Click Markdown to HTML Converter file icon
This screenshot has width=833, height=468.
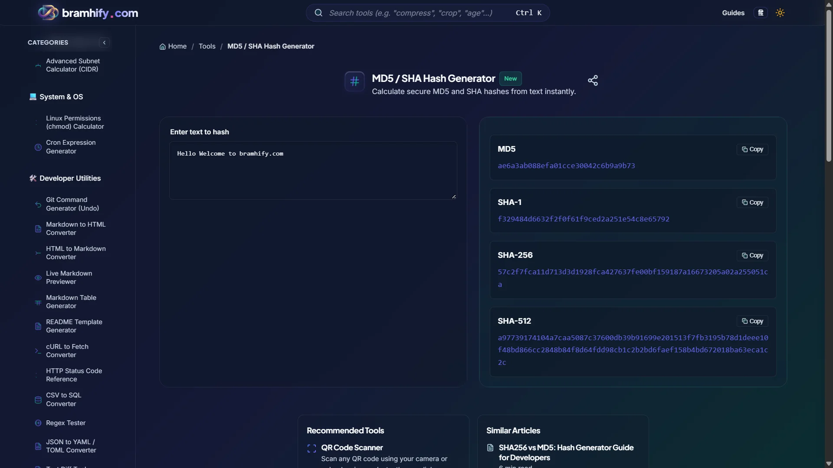[x=38, y=229]
